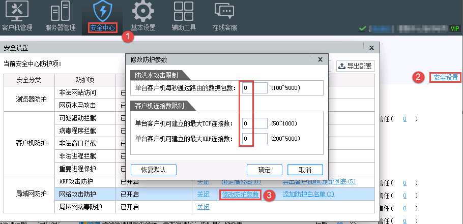Click the 导出配置 export button

tap(355, 66)
